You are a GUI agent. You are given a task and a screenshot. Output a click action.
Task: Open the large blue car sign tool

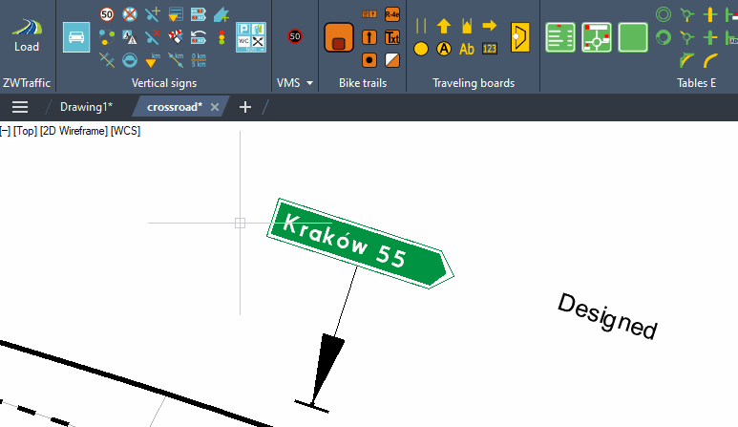tap(76, 37)
